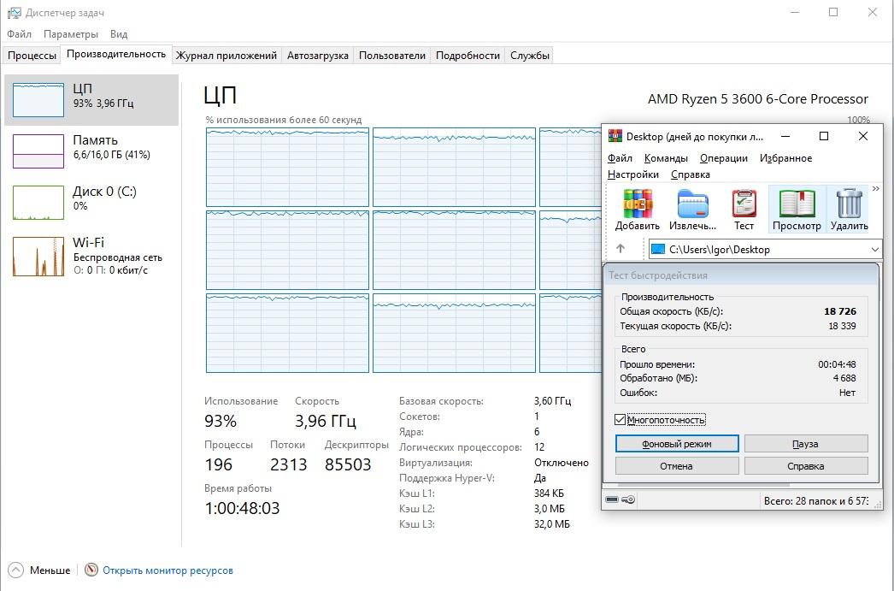Open Автозагрузка tab

coord(318,56)
